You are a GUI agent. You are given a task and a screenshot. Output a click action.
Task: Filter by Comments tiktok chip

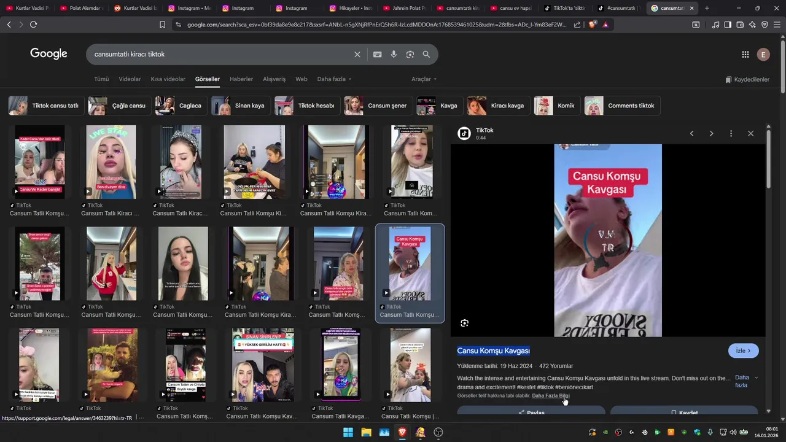click(x=622, y=106)
